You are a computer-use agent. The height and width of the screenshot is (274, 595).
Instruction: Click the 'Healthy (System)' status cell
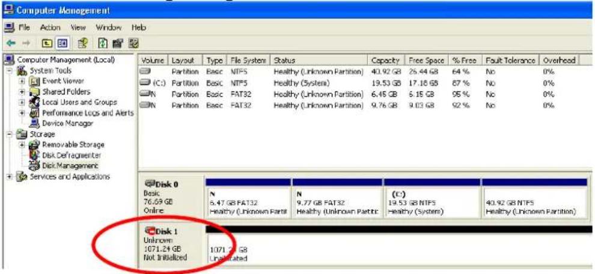[301, 82]
